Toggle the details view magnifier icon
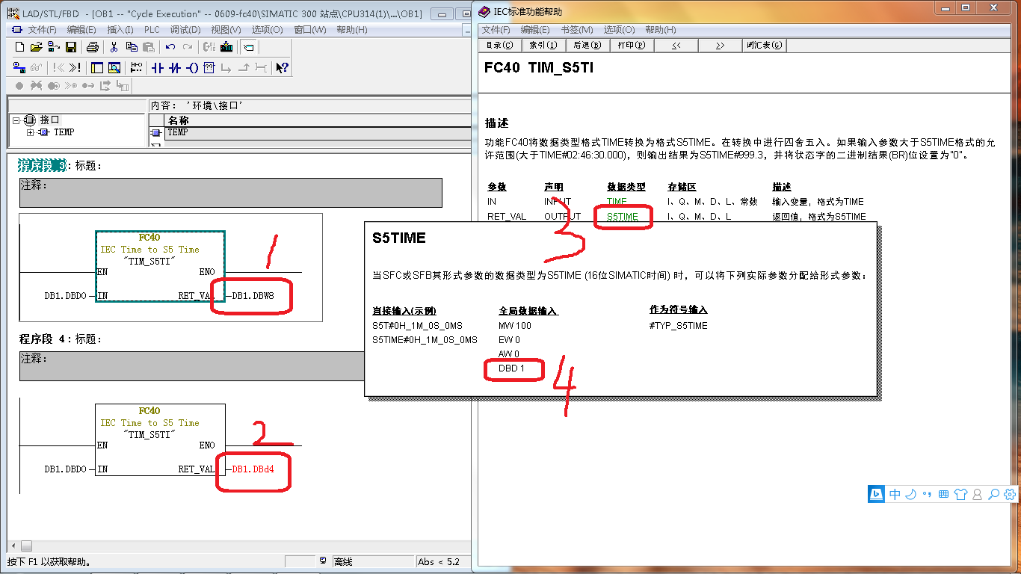1021x574 pixels. pyautogui.click(x=114, y=67)
